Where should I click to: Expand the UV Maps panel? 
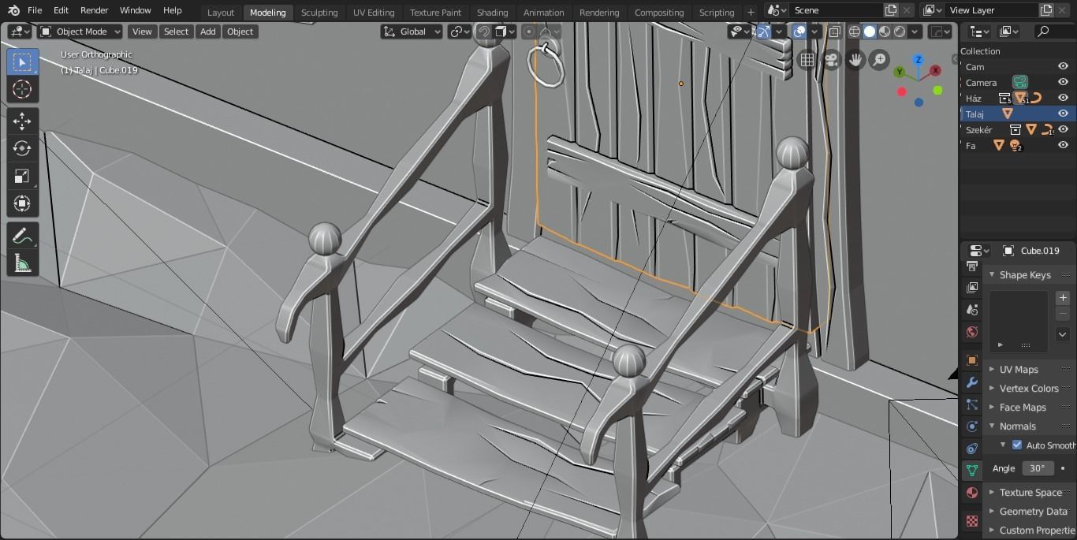(1018, 370)
